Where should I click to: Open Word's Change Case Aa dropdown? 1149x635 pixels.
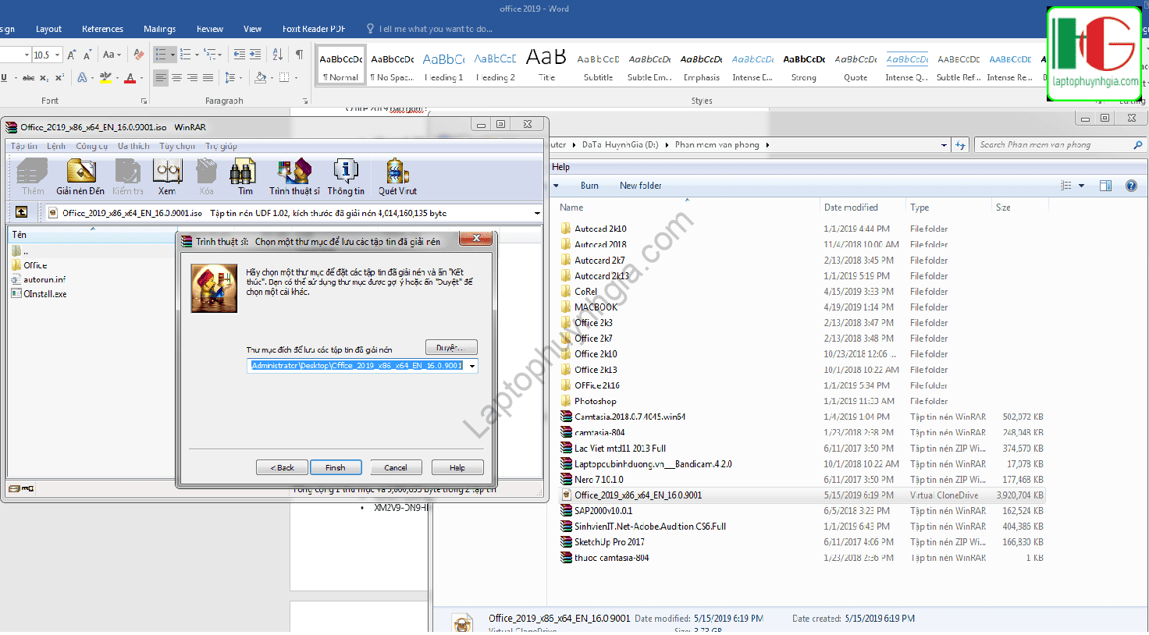112,55
